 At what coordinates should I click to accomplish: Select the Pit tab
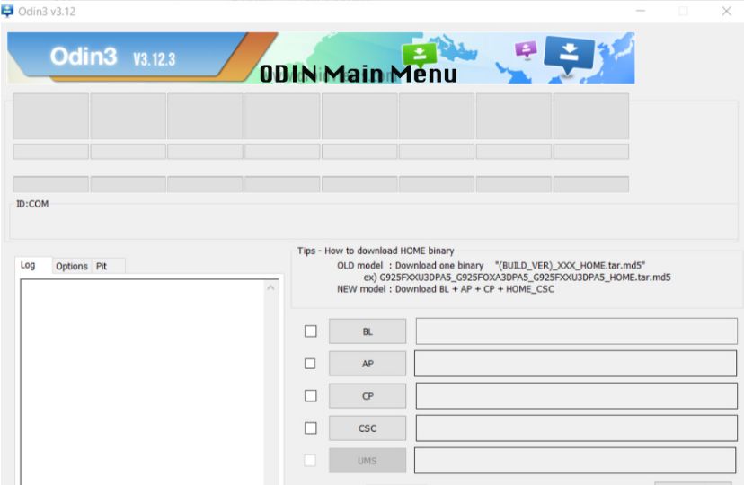point(102,266)
